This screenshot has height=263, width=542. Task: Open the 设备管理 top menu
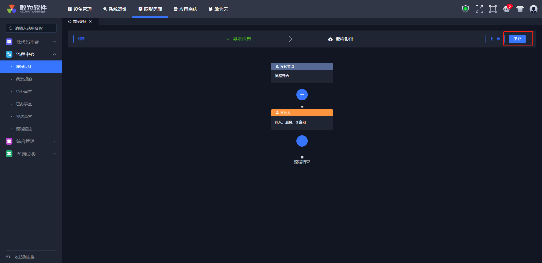[x=80, y=9]
